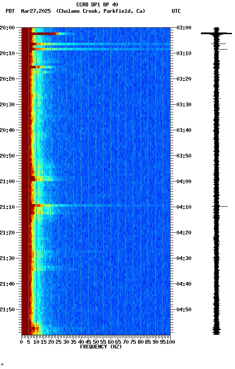Click the date Mar27,2025
Screen dimensions: 235x369
coord(36,11)
